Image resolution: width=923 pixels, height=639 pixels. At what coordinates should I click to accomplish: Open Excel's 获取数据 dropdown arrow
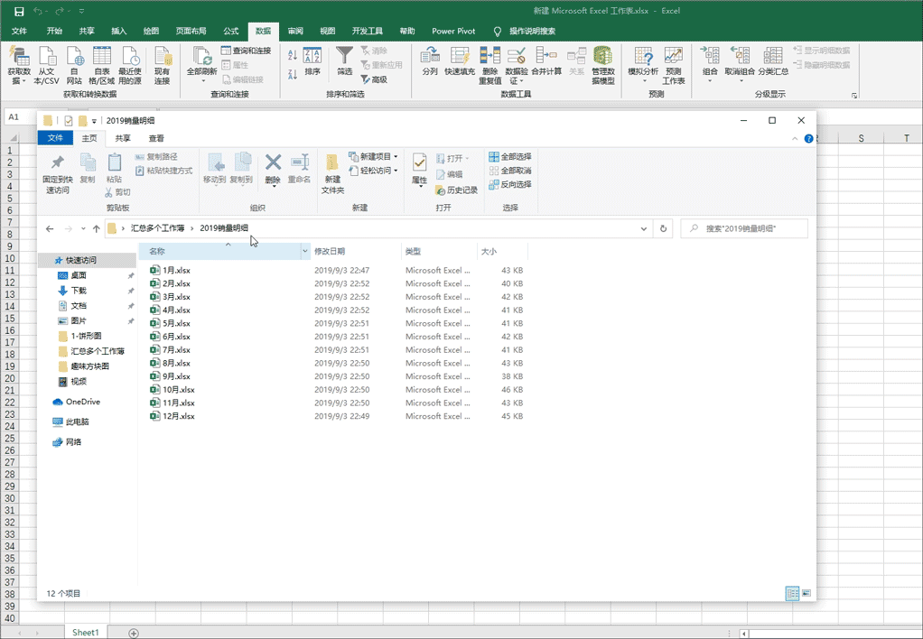[23, 81]
